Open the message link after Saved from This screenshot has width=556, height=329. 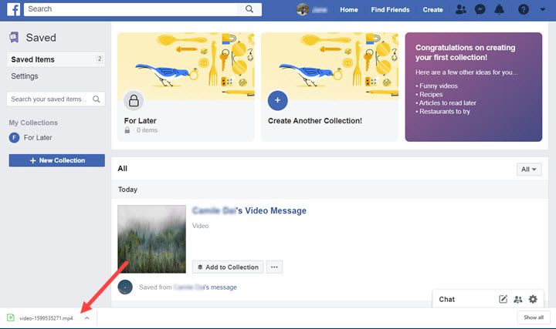coord(205,287)
